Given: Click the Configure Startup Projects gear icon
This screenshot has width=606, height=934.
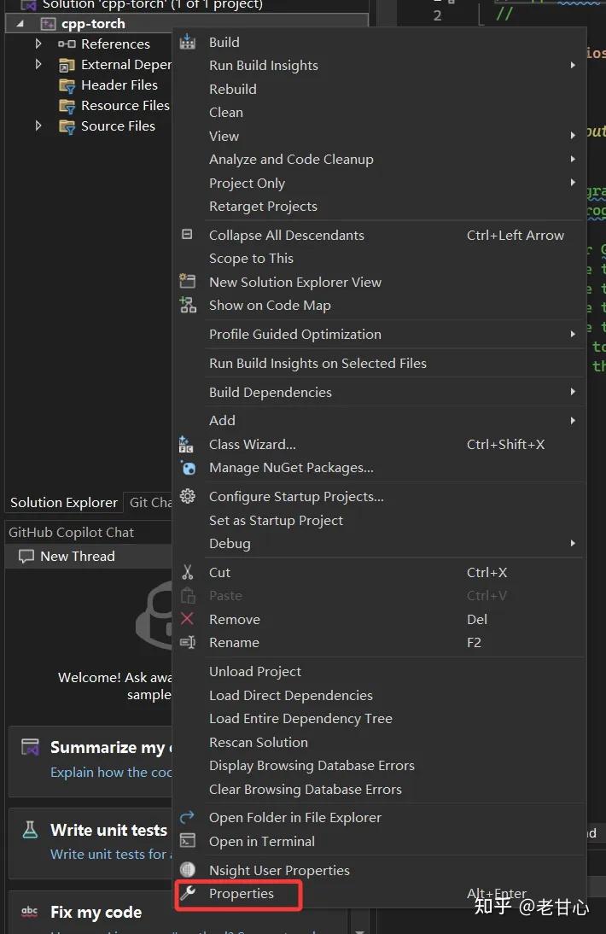Looking at the screenshot, I should (188, 496).
